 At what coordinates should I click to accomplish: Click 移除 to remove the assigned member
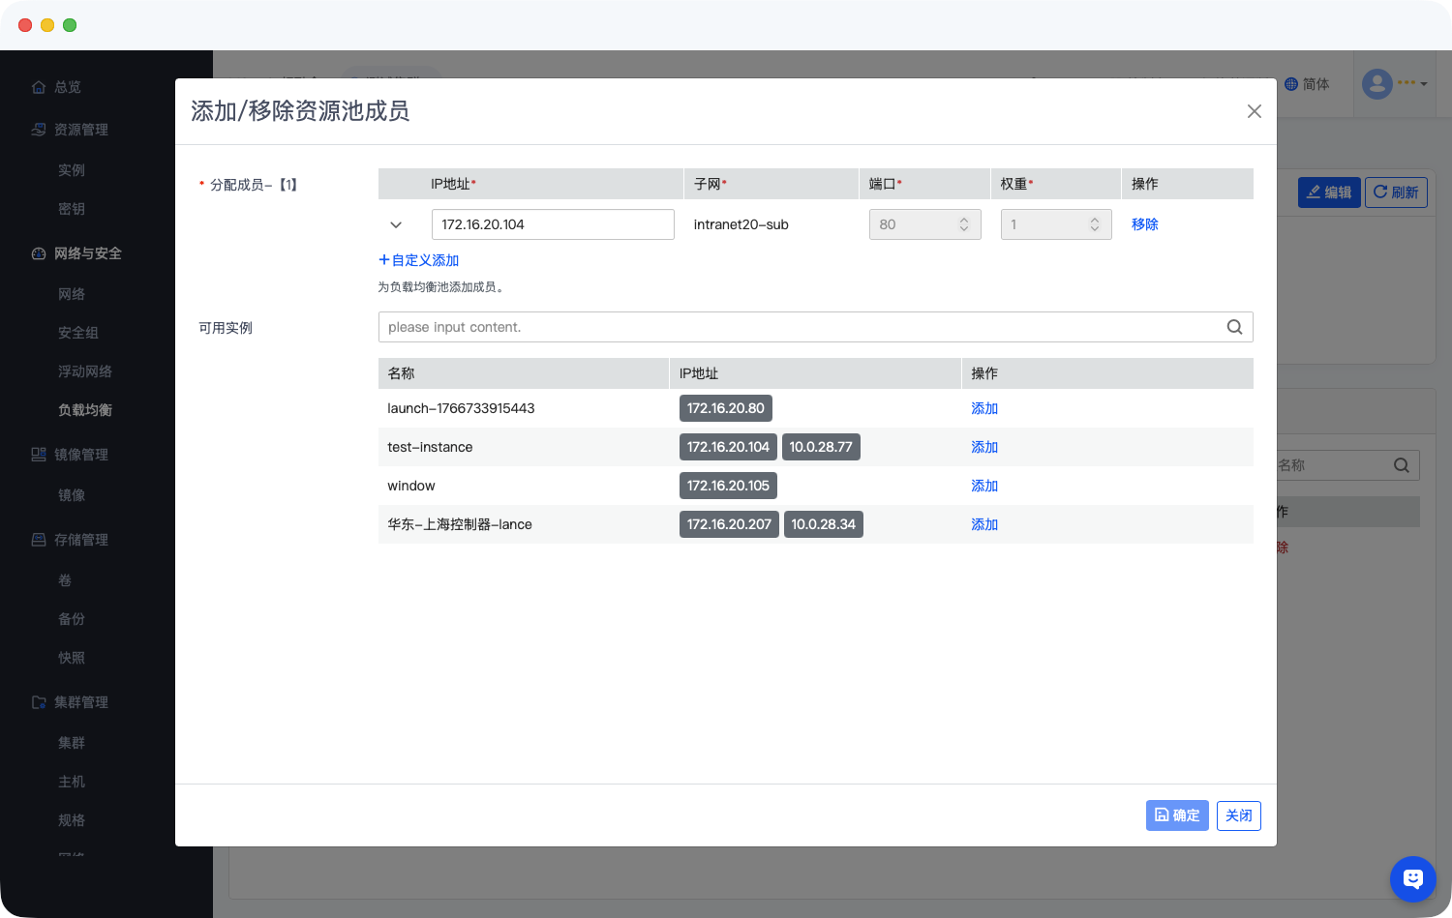click(1144, 224)
